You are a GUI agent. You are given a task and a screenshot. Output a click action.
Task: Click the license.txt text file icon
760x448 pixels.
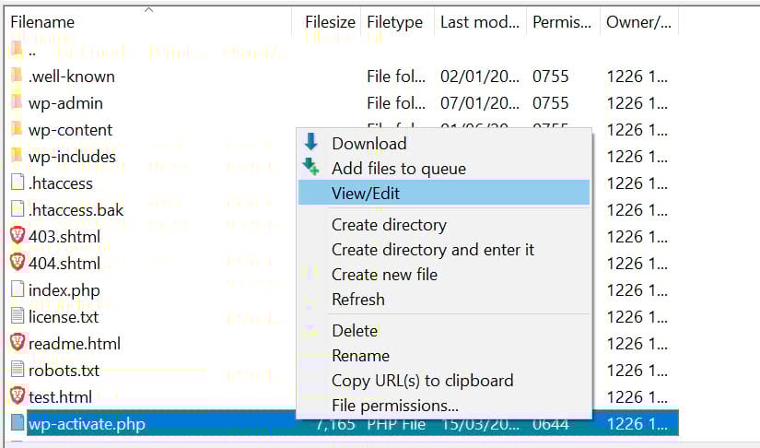coord(17,316)
